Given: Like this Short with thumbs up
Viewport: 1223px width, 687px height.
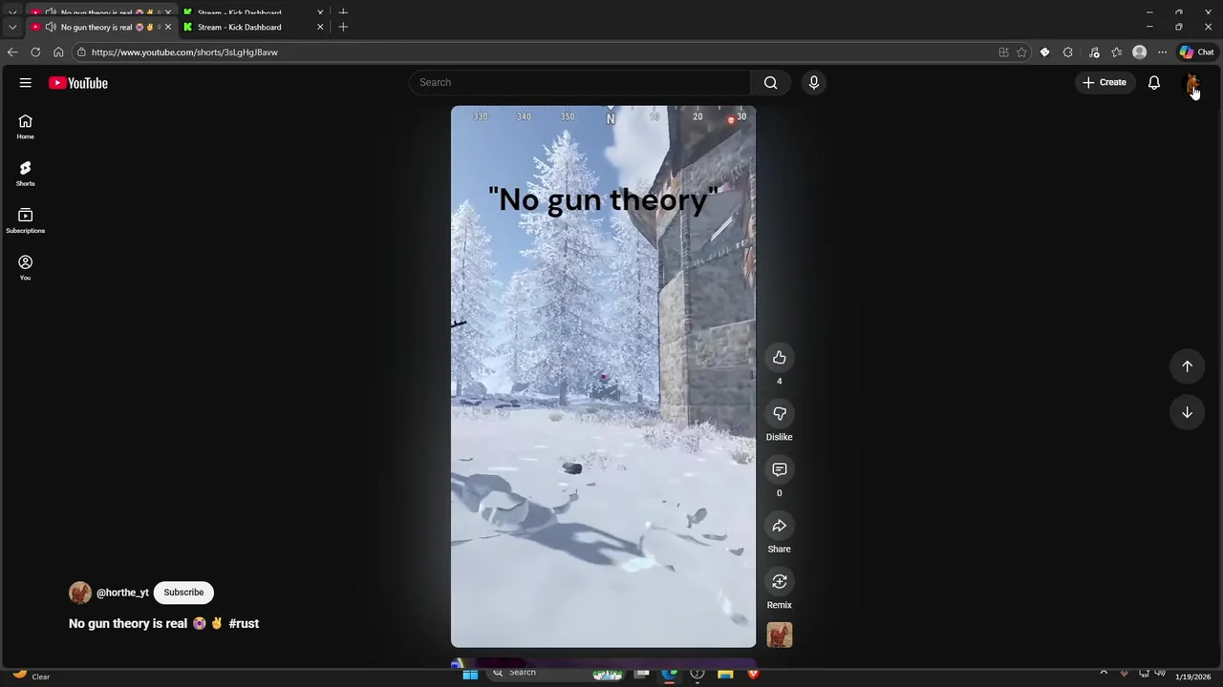Looking at the screenshot, I should coord(780,358).
